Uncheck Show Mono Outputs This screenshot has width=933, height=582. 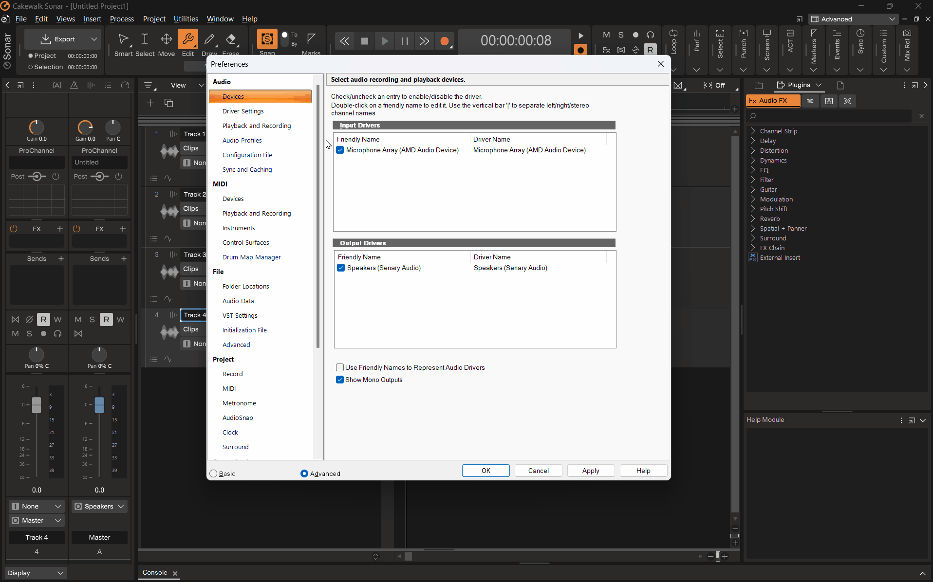[x=340, y=380]
